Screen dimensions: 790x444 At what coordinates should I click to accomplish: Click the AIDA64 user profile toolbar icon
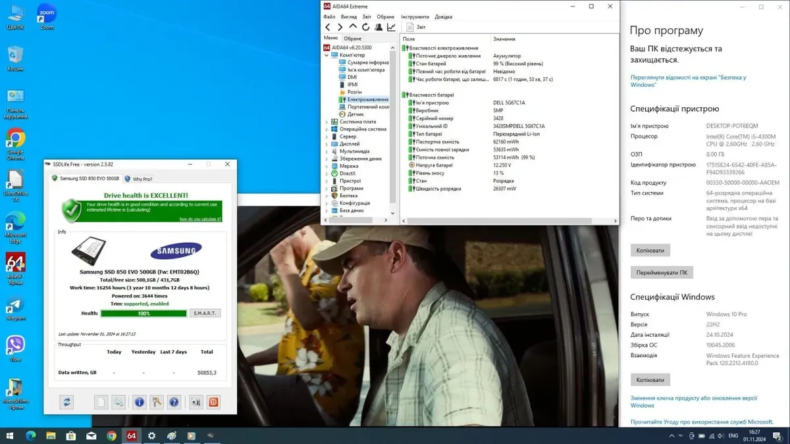(x=379, y=27)
